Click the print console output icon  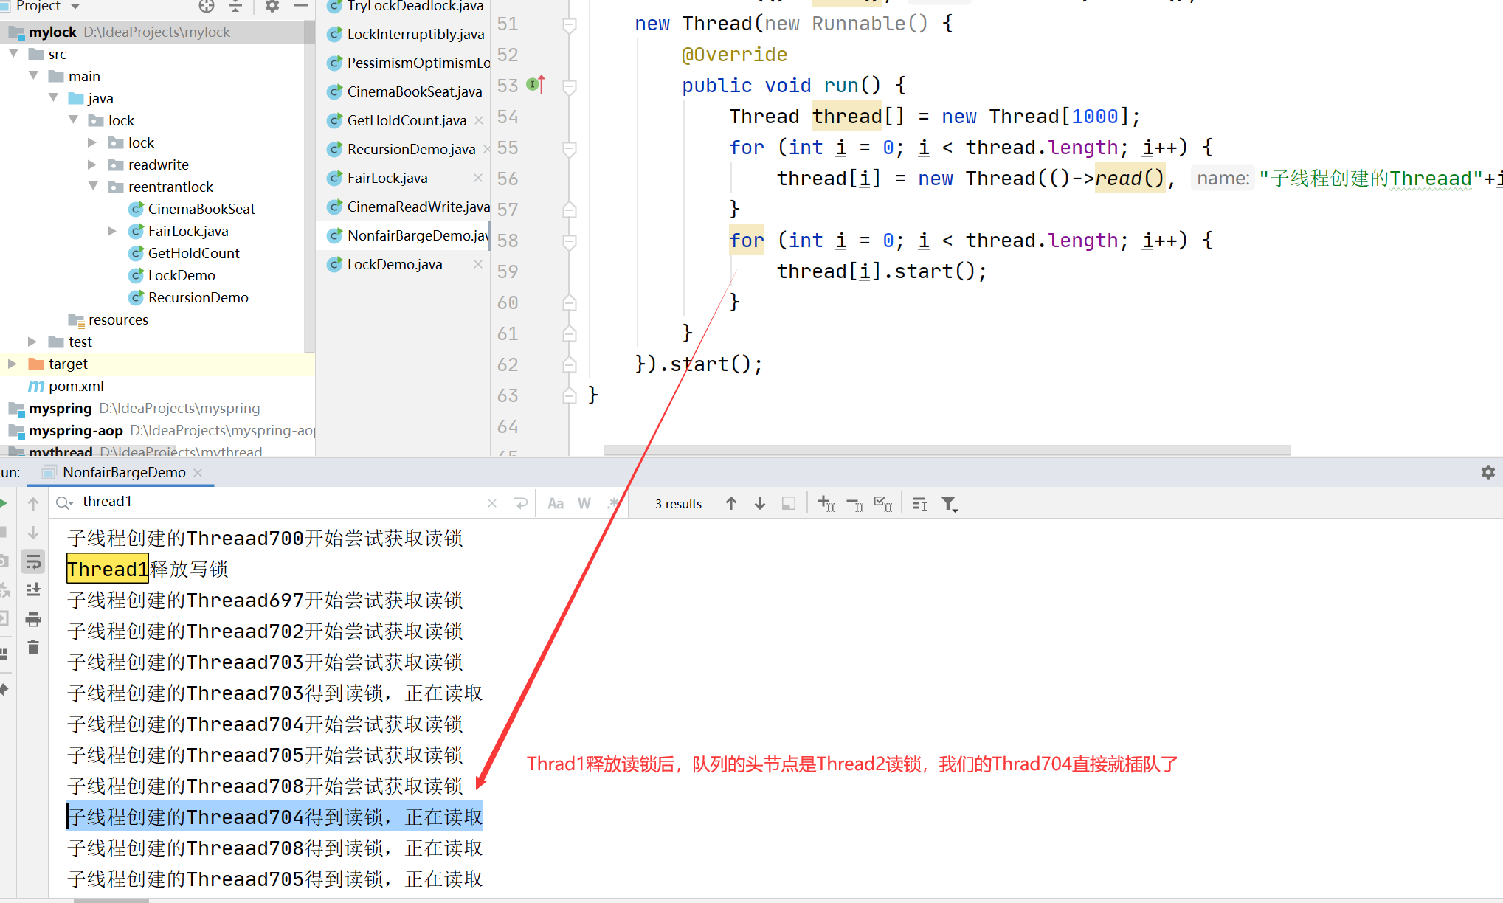coord(33,619)
